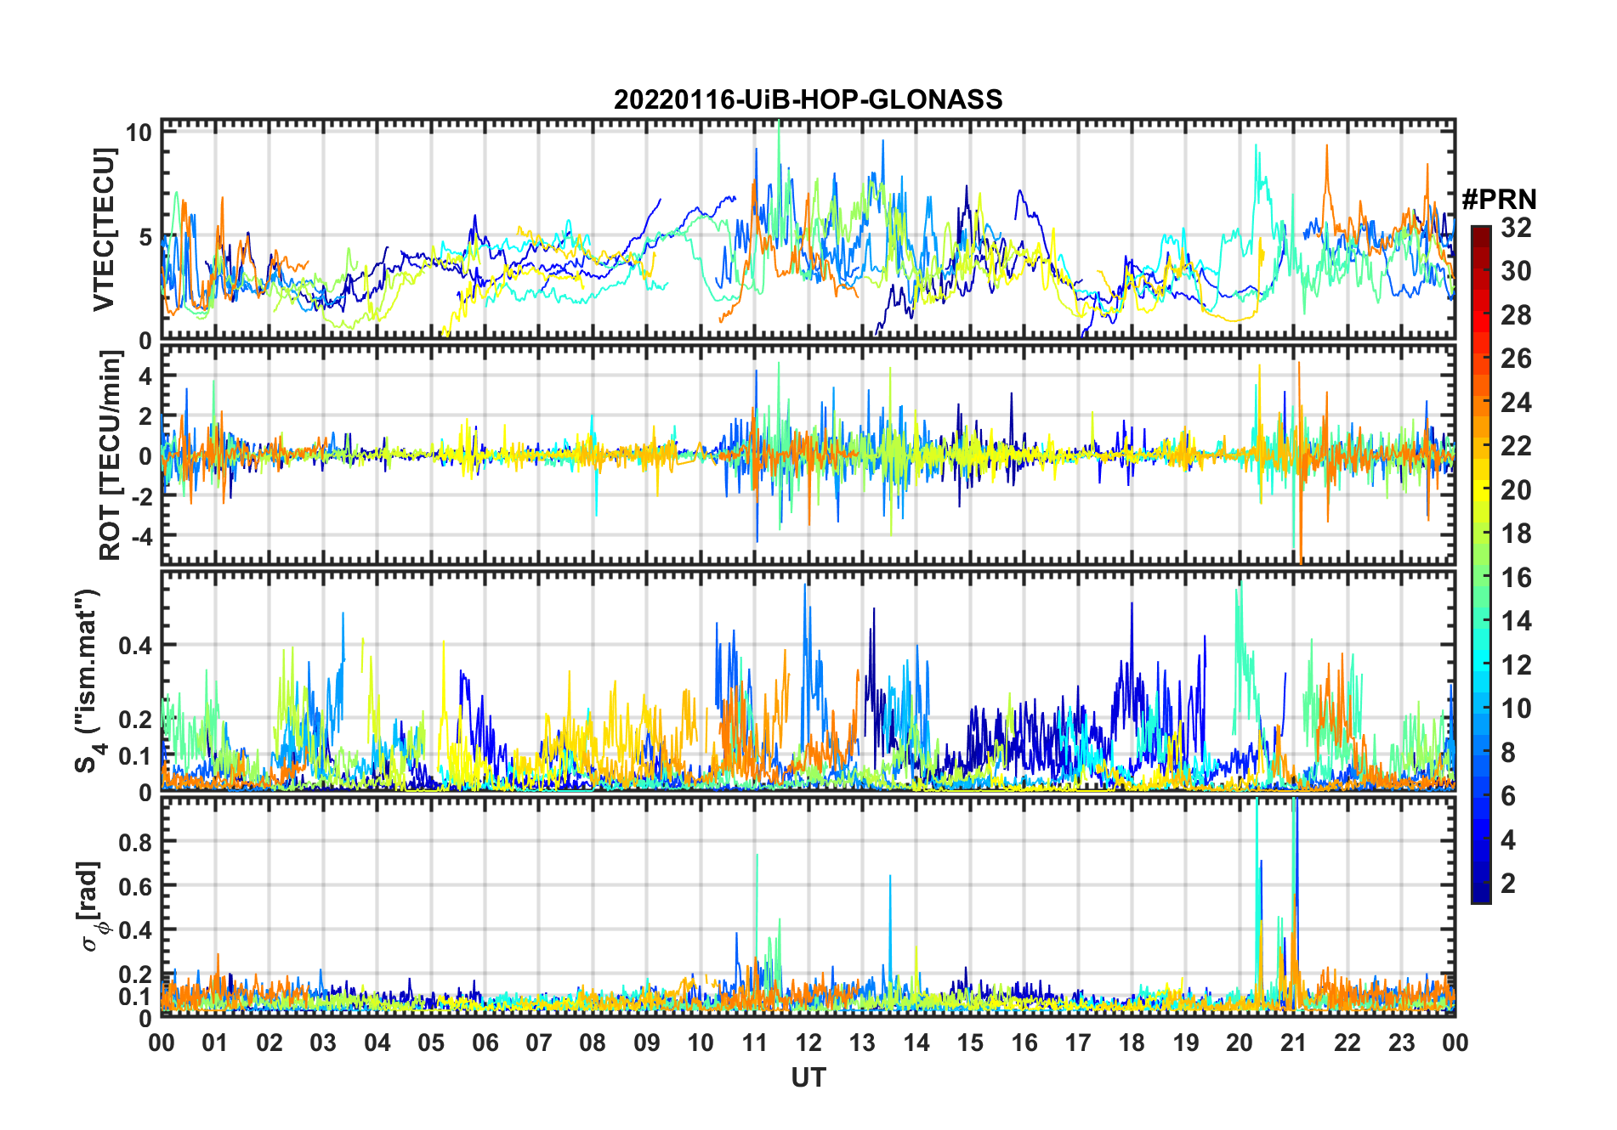Click inside the sigma-phi plot panel
The width and height of the screenshot is (1617, 1130).
(x=808, y=907)
